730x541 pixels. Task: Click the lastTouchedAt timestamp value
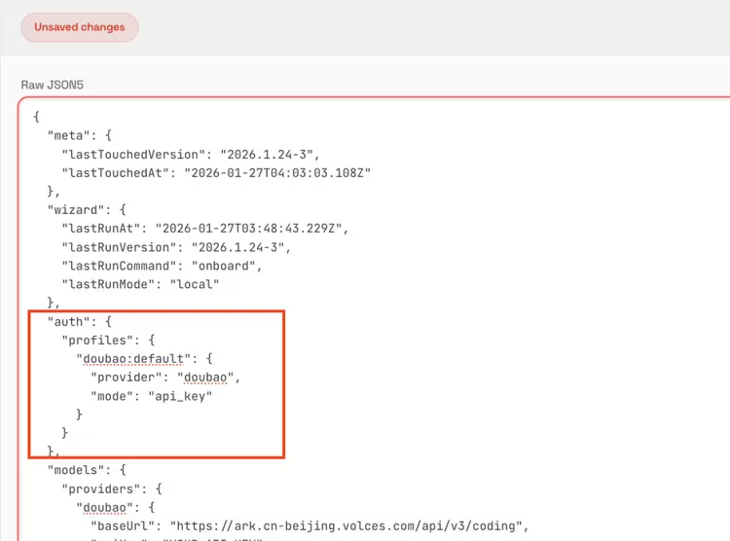282,172
